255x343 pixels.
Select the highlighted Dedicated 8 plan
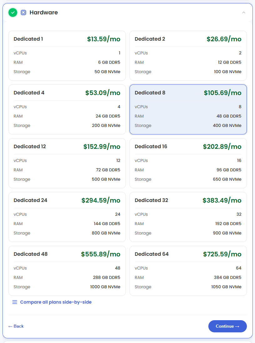(x=188, y=109)
